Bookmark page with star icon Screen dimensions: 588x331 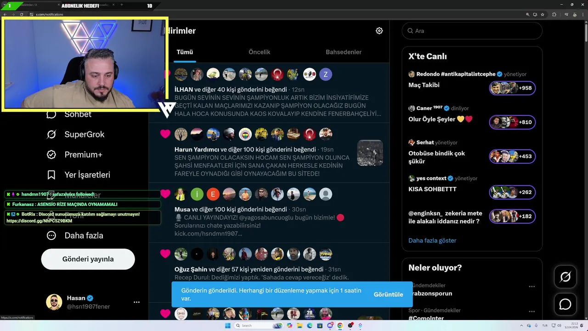pyautogui.click(x=542, y=14)
